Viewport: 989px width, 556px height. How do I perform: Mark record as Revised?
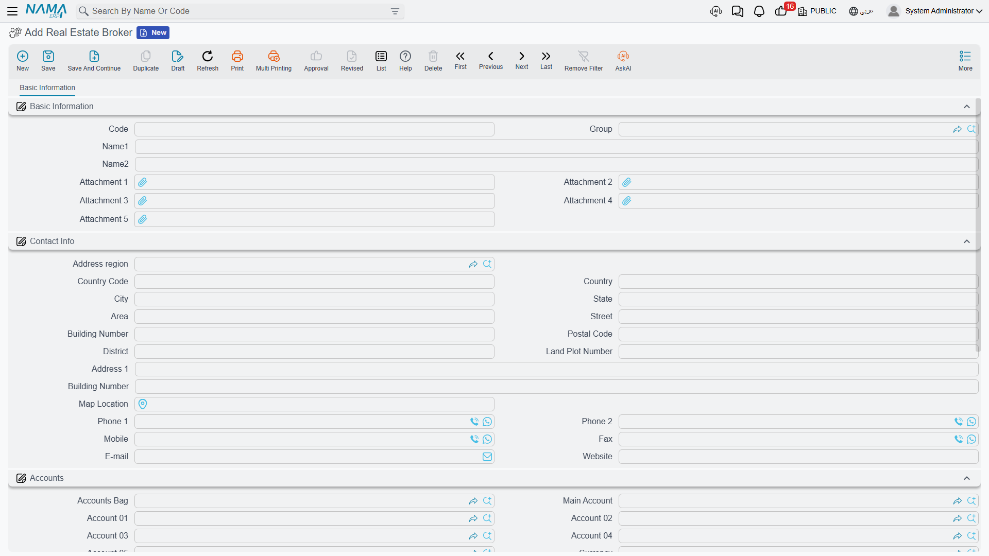pyautogui.click(x=352, y=61)
